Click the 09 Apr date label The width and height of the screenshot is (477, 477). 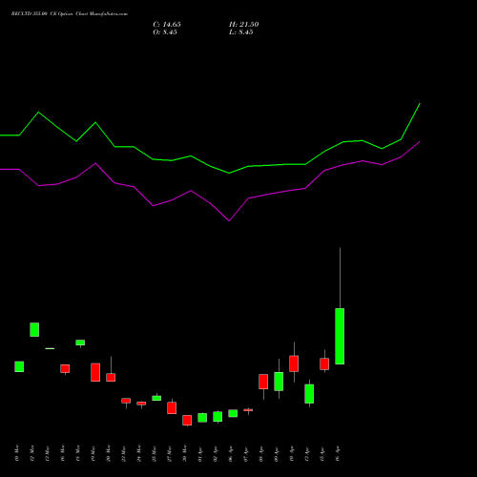277,453
